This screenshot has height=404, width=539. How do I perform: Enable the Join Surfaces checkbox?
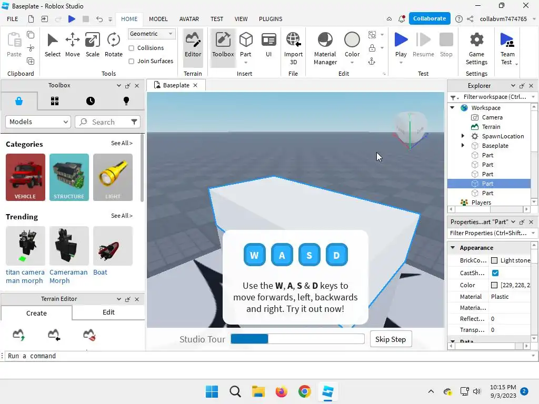pyautogui.click(x=131, y=61)
